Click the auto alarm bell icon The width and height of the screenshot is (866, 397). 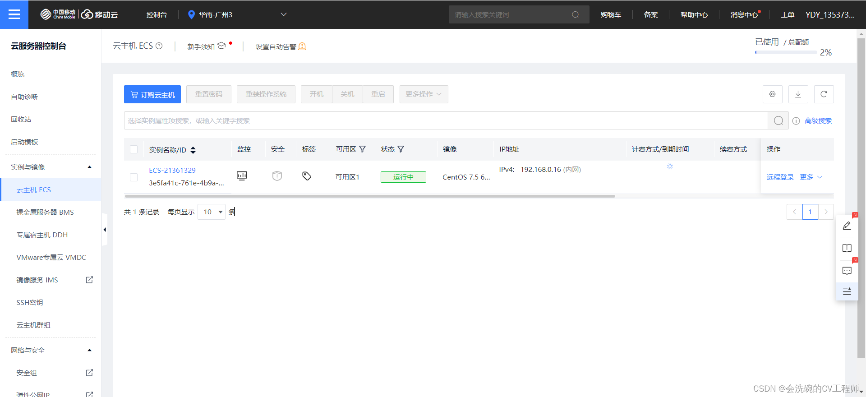click(302, 46)
